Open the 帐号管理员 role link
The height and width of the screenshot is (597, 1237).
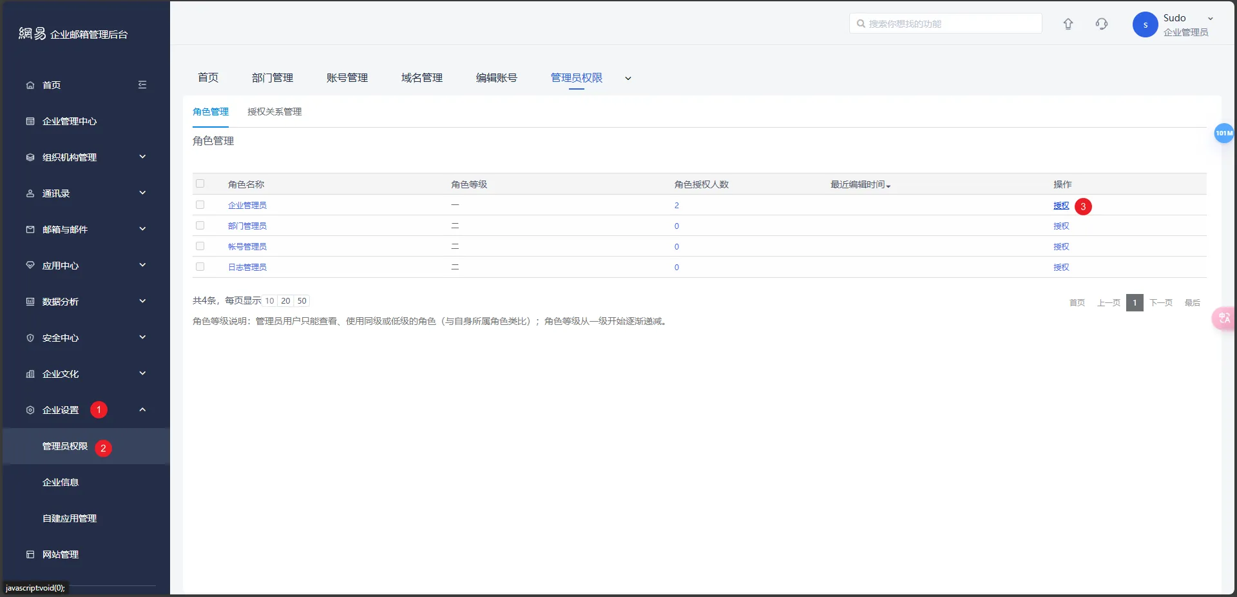pyautogui.click(x=247, y=246)
